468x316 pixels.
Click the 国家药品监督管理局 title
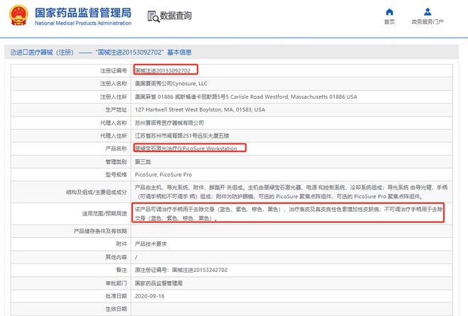[x=83, y=13]
